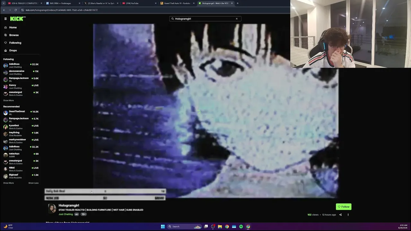Image resolution: width=411 pixels, height=231 pixels.
Task: Share this VOD via share icon
Action: pyautogui.click(x=340, y=215)
